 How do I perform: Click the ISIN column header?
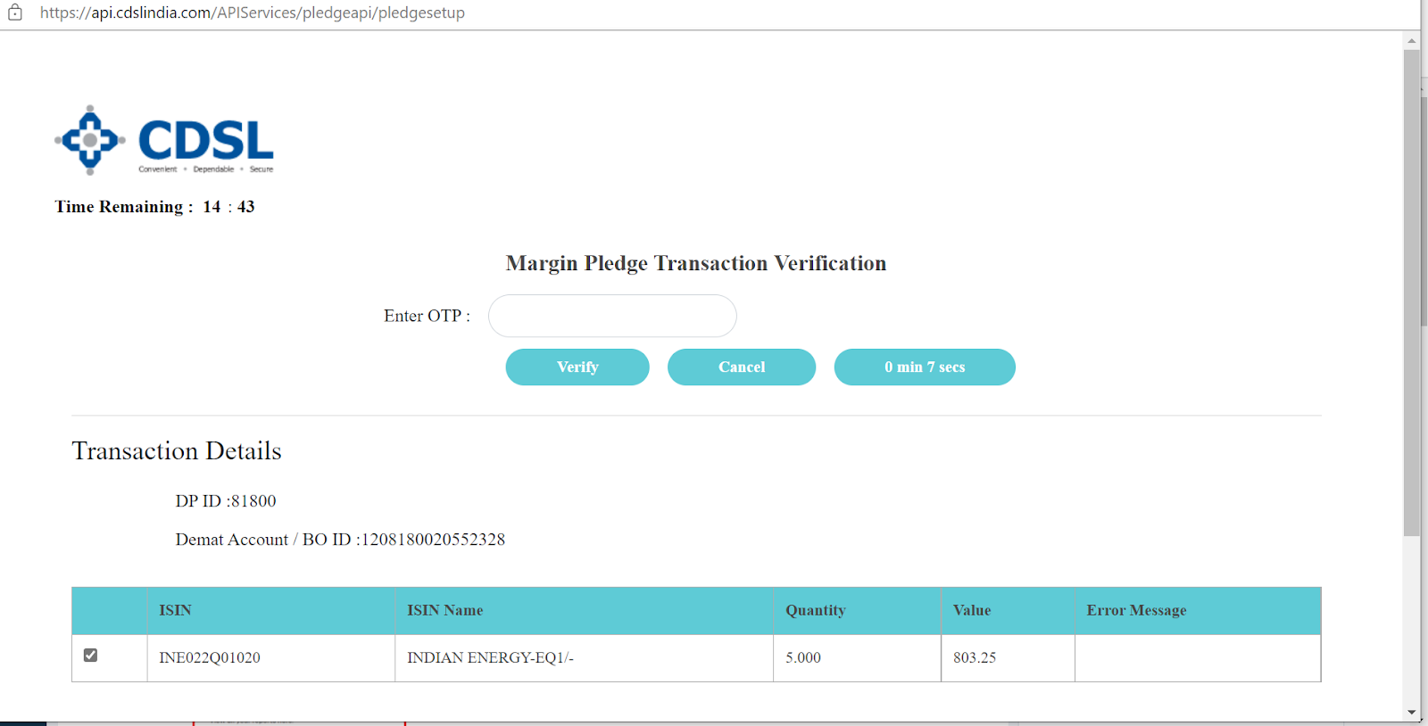[271, 611]
